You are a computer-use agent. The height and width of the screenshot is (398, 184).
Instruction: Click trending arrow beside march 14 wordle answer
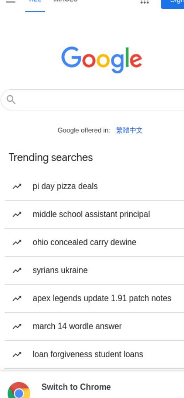[x=17, y=326]
